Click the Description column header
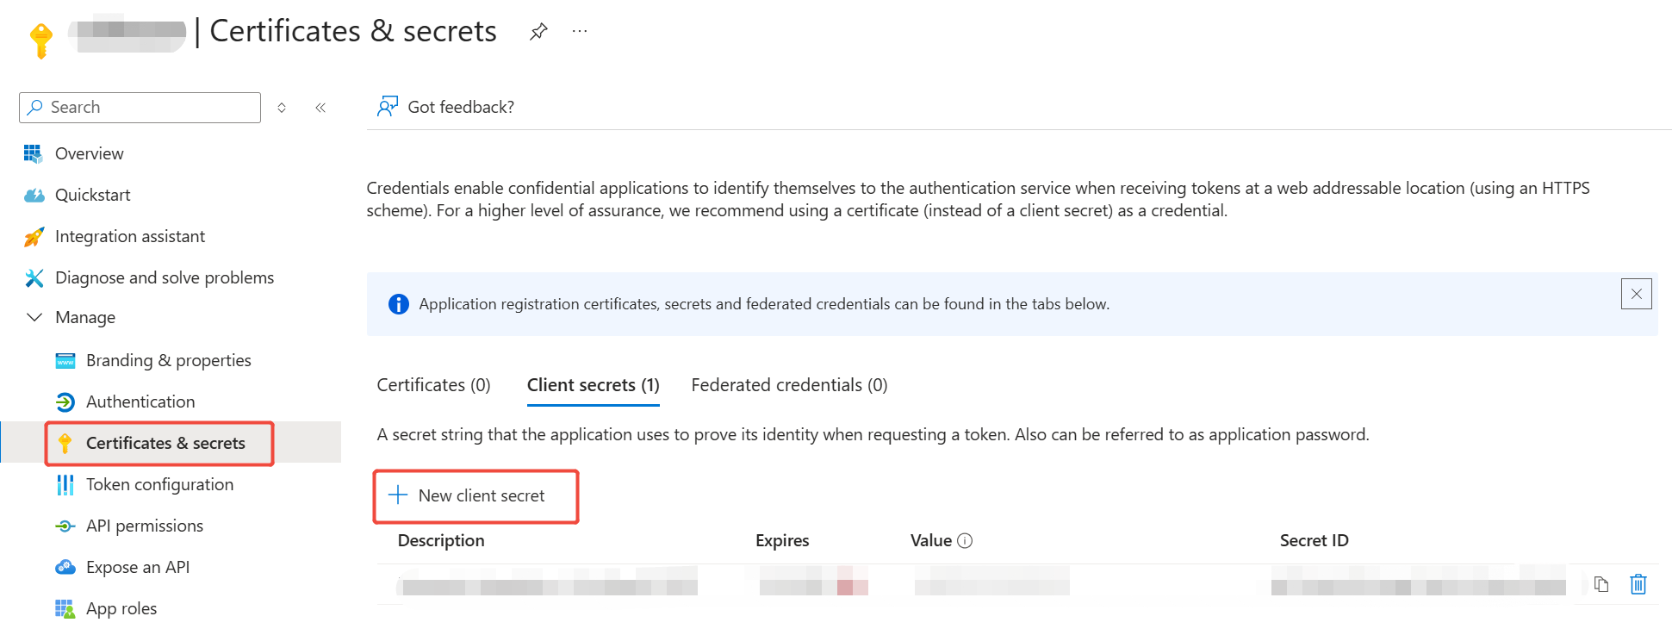The image size is (1672, 635). coord(441,540)
